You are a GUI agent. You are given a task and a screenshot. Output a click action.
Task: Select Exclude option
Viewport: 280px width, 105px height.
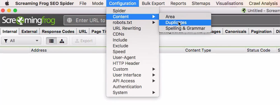[132, 46]
